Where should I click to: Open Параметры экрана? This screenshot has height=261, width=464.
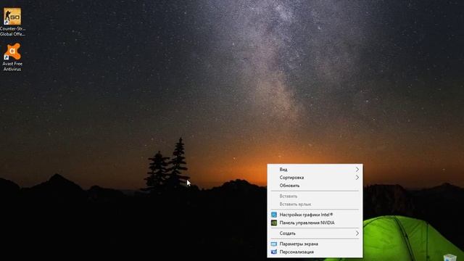(x=315, y=244)
